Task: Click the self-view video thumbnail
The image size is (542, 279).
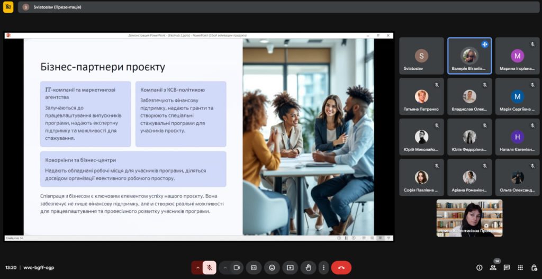Action: click(x=469, y=218)
